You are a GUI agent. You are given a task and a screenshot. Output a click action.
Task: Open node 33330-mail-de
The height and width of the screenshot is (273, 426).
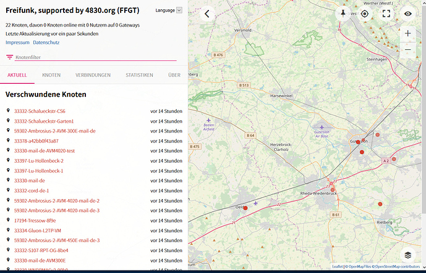pos(29,181)
